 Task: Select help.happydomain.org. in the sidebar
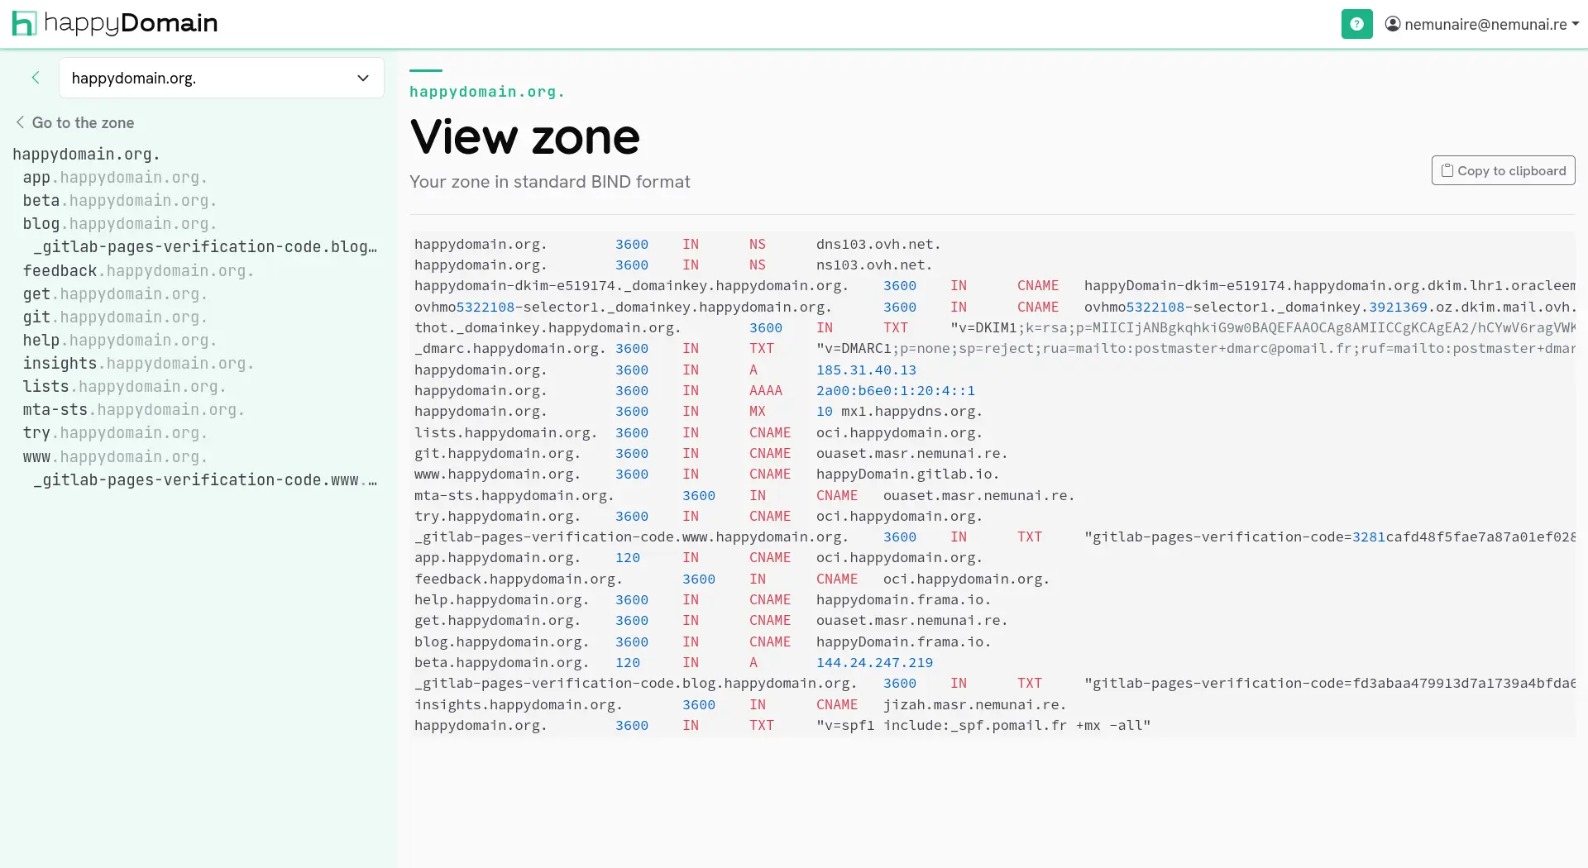point(120,340)
